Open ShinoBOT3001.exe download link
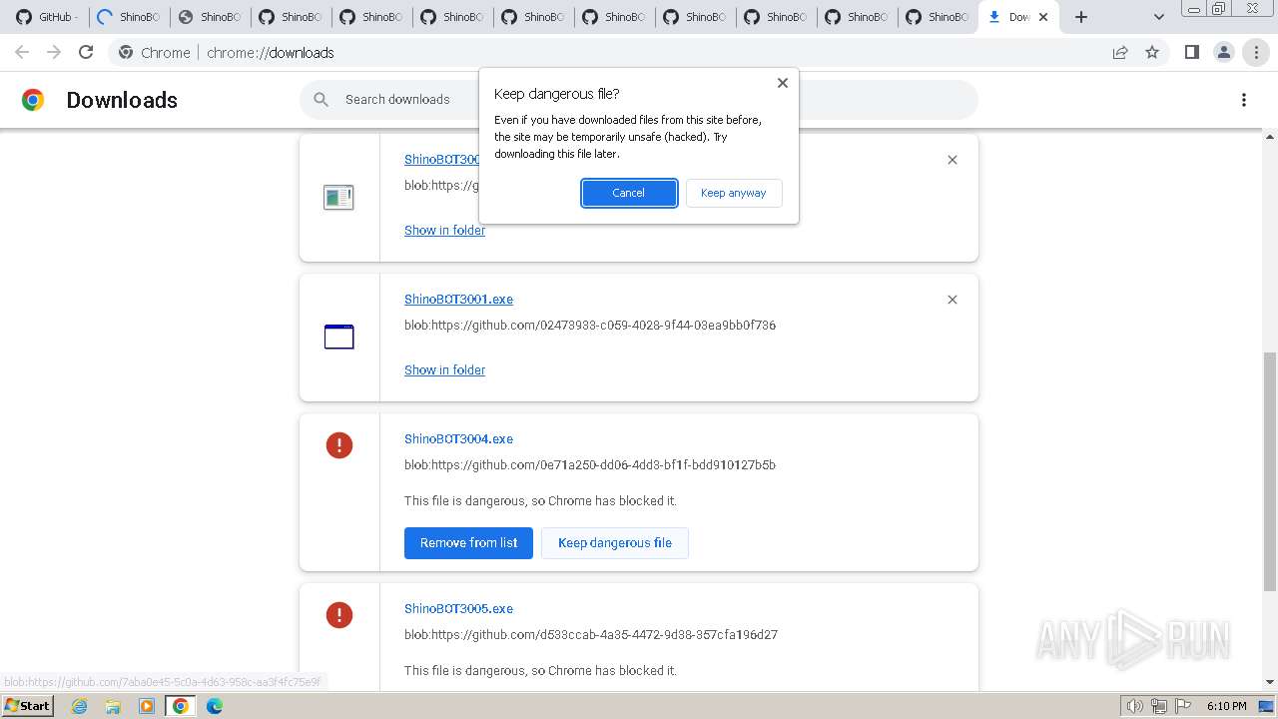 coord(458,300)
